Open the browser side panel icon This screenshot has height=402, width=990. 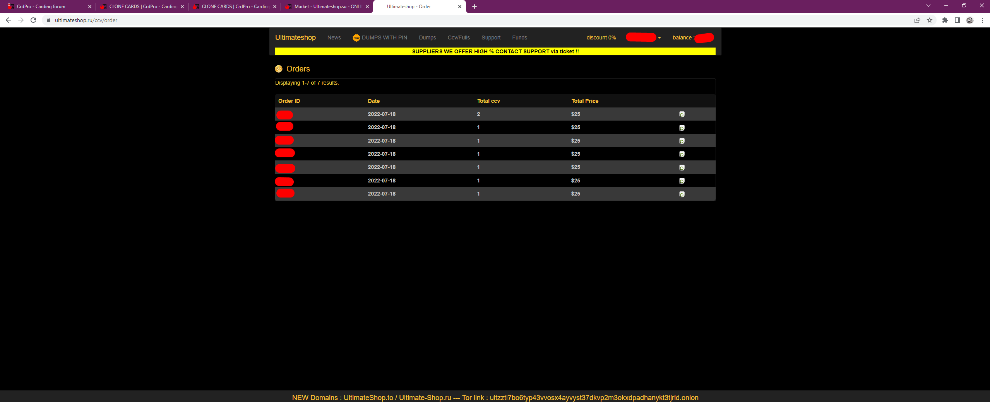click(x=957, y=20)
